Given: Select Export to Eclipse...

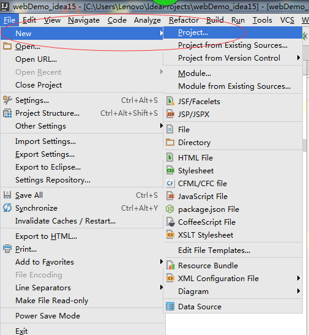Looking at the screenshot, I should pyautogui.click(x=82, y=167).
